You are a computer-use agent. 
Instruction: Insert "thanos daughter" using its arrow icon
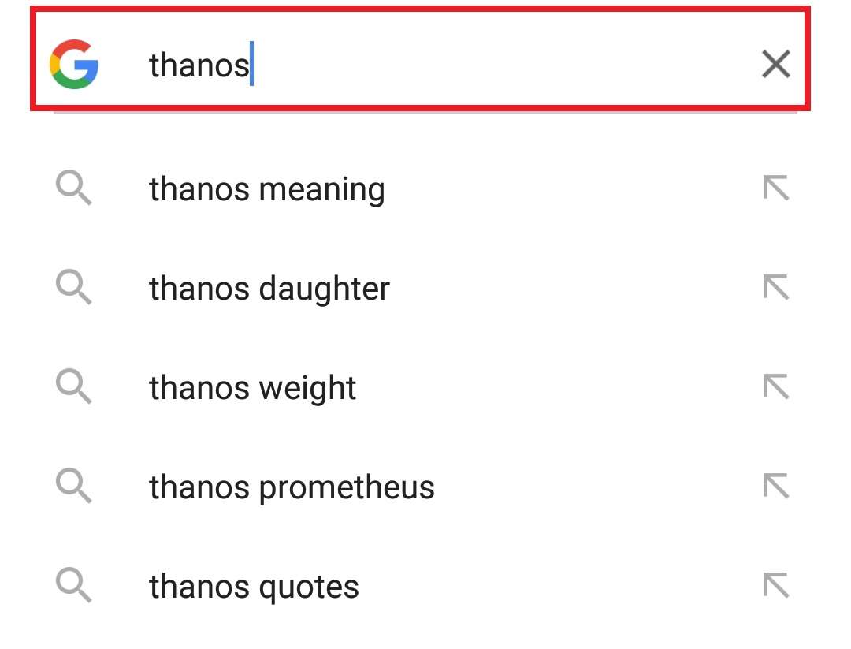[x=775, y=289]
